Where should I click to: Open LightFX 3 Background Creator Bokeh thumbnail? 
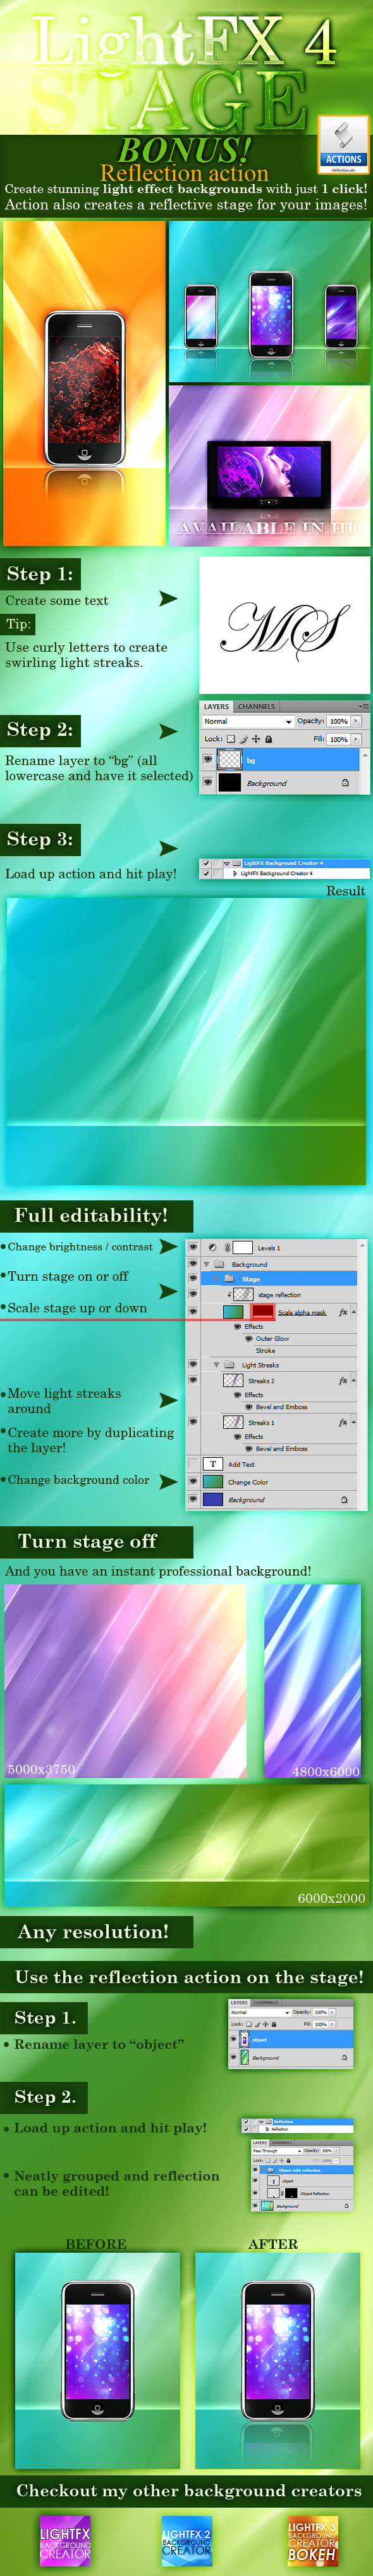pyautogui.click(x=312, y=2541)
